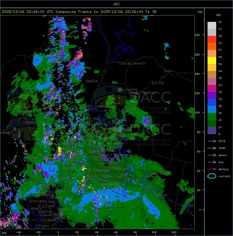The width and height of the screenshot is (233, 236).
Task: Click the composite tracks timestamp header text
Action: 79,12
